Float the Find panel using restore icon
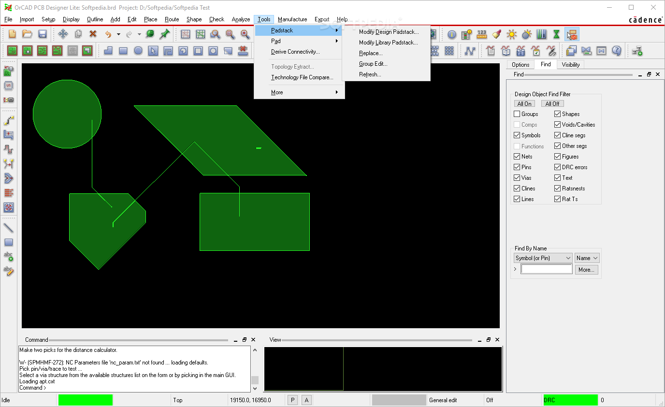665x407 pixels. (x=649, y=74)
